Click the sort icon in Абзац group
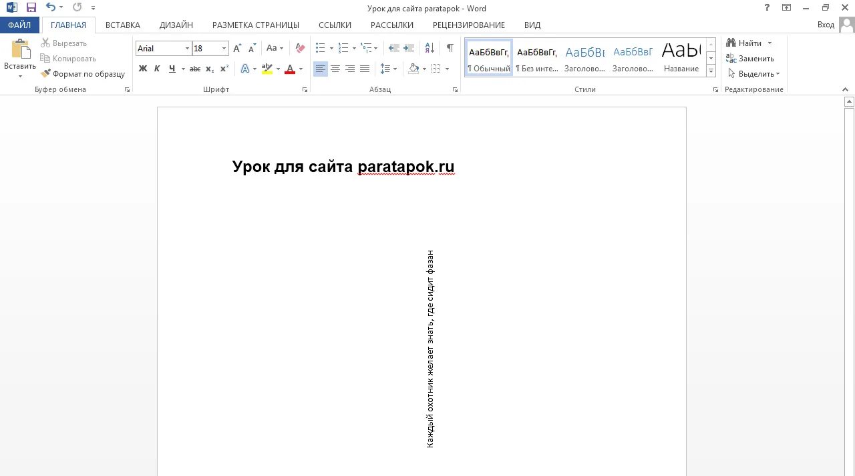The image size is (855, 476). (429, 48)
